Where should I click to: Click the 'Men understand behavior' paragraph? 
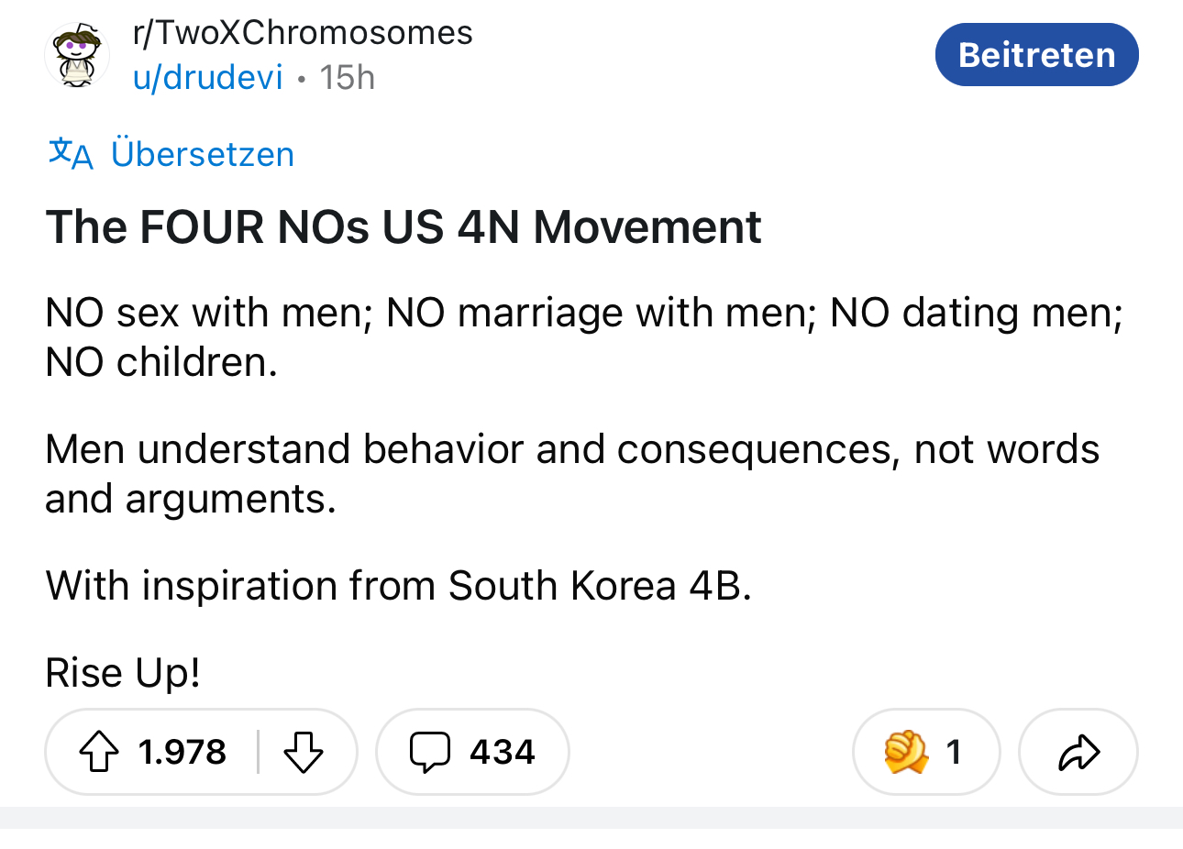(572, 473)
